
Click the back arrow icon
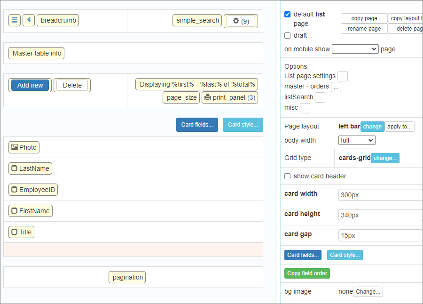point(29,20)
